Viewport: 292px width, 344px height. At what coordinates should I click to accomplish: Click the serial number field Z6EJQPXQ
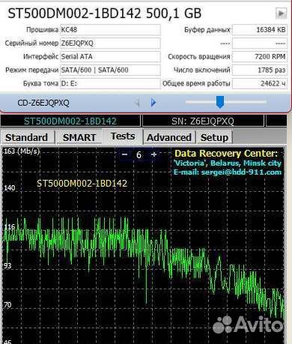tap(110, 43)
